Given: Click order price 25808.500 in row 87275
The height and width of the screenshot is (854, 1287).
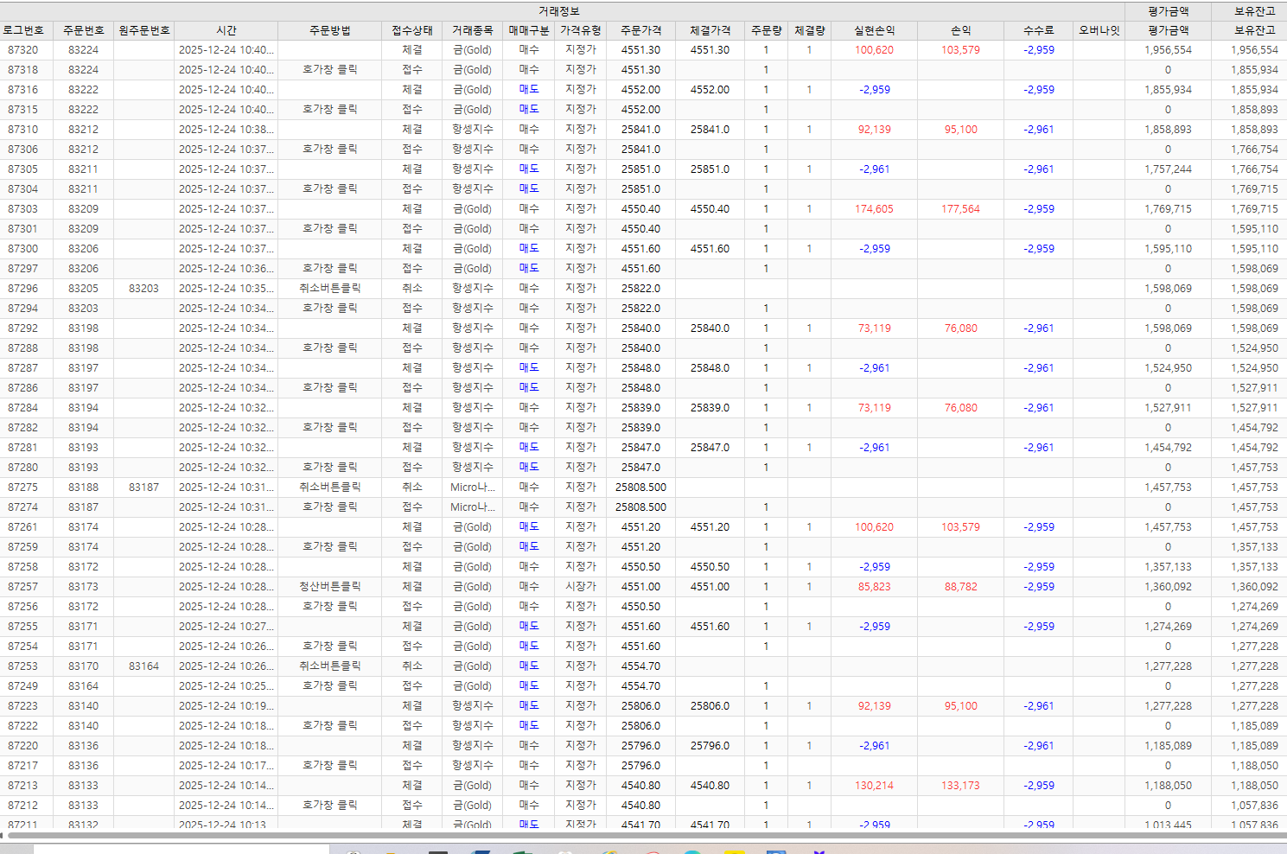Looking at the screenshot, I should click(x=641, y=488).
